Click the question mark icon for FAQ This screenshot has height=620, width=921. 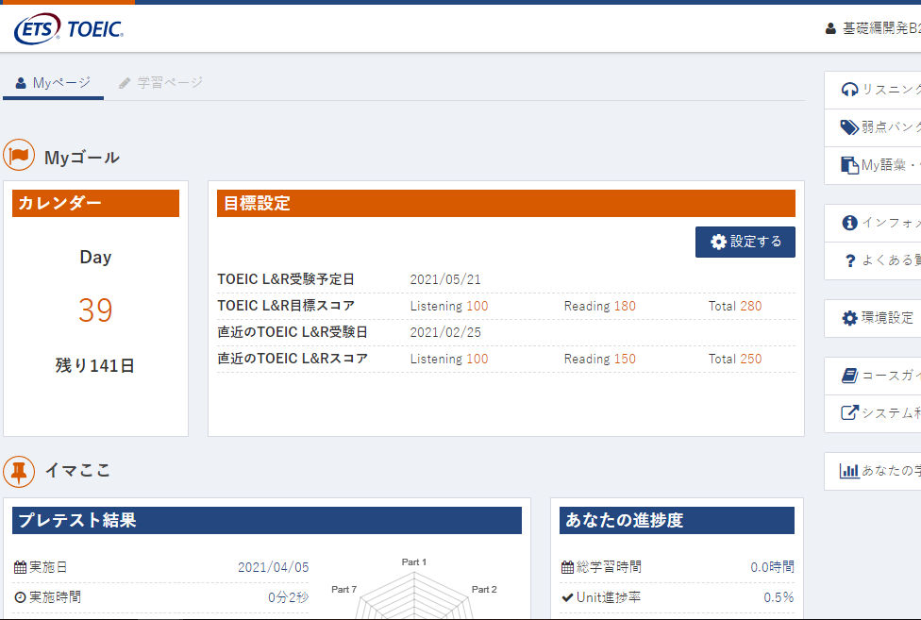click(x=850, y=260)
